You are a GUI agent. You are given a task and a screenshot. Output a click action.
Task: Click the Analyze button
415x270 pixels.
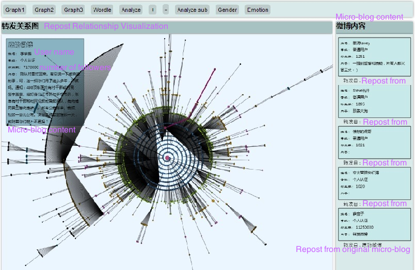point(131,10)
